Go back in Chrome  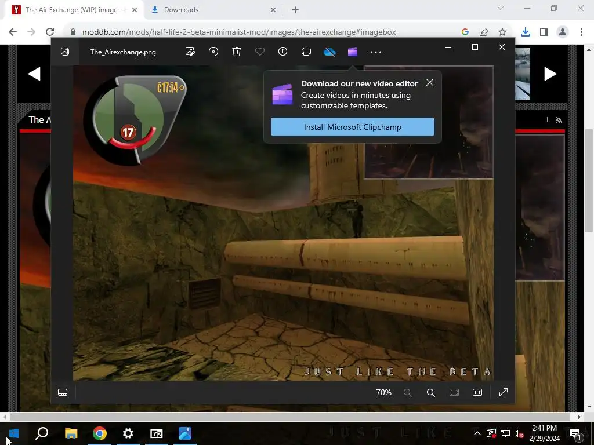point(13,32)
